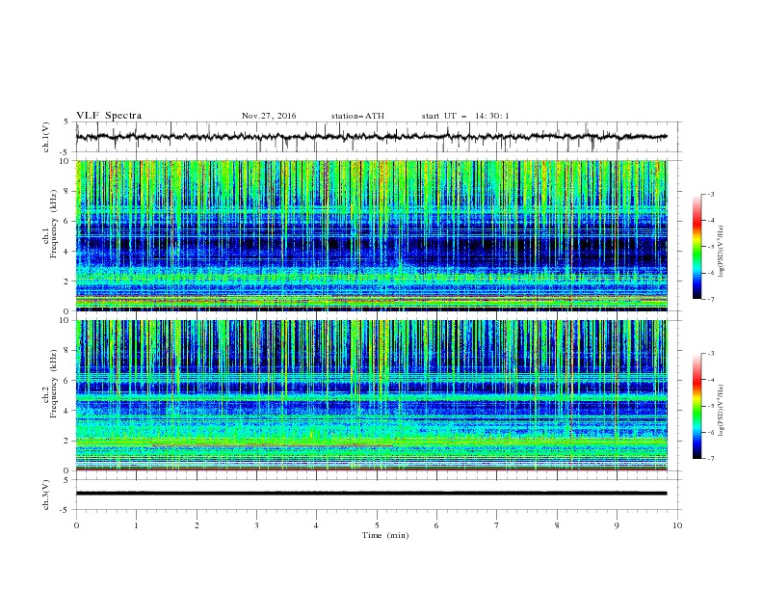This screenshot has width=763, height=590.
Task: Click the ch.1 colorbar "log(PSD)(V²/Hz)" label
Action: point(722,252)
